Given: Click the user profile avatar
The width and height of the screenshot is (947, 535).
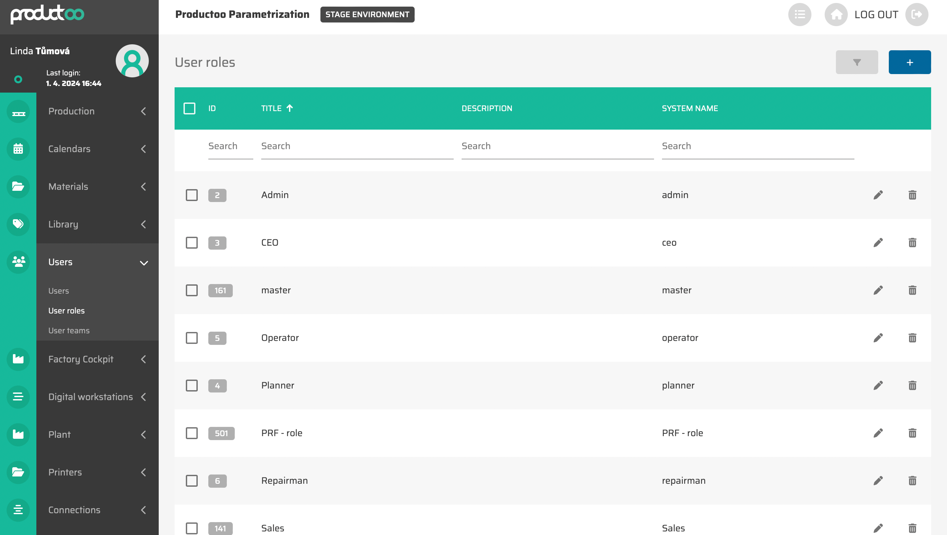Looking at the screenshot, I should coord(132,61).
